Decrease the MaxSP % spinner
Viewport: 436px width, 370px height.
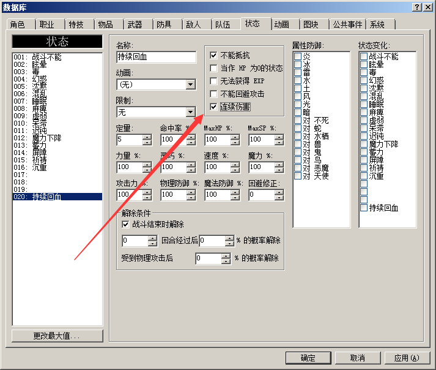point(279,142)
